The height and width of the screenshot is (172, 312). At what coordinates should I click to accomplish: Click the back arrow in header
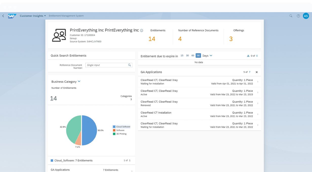pyautogui.click(x=3, y=16)
